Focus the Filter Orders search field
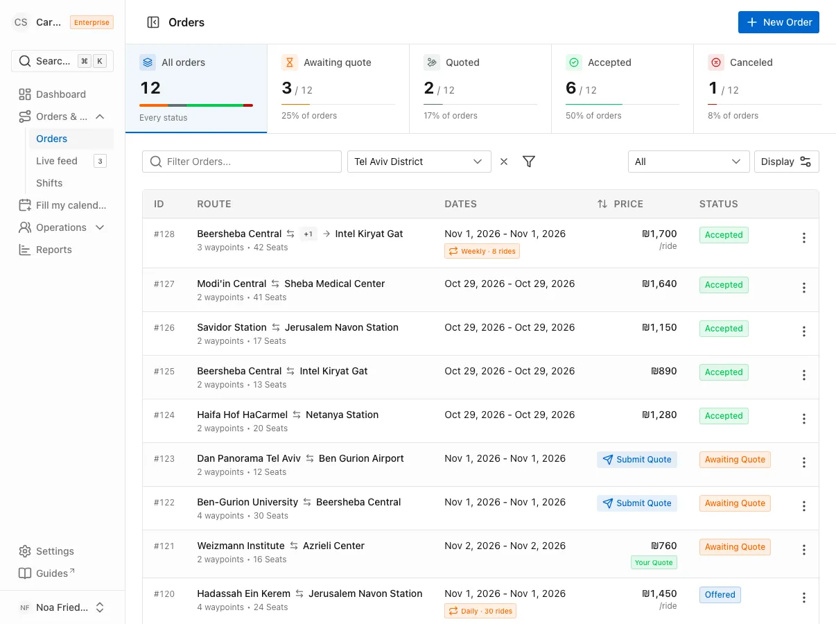The height and width of the screenshot is (624, 836). 242,162
